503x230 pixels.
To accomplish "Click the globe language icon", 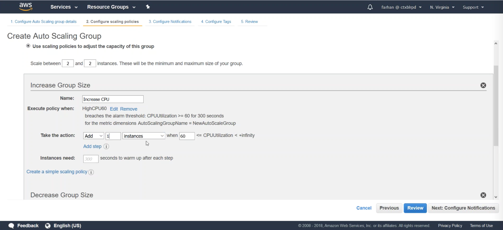I will coord(48,226).
